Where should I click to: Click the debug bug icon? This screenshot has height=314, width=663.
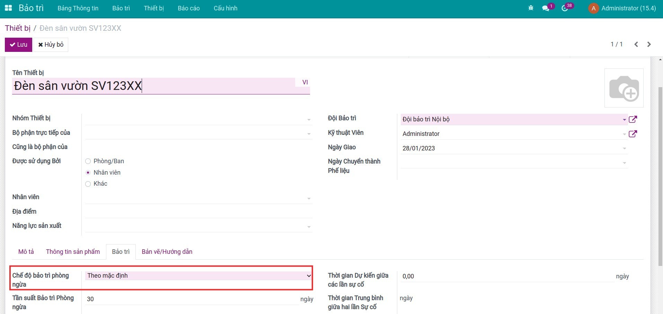531,8
